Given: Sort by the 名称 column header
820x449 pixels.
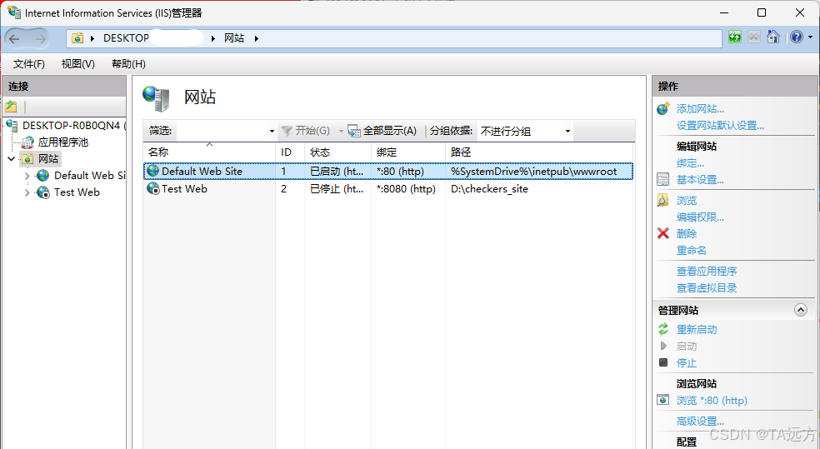Looking at the screenshot, I should tap(209, 152).
